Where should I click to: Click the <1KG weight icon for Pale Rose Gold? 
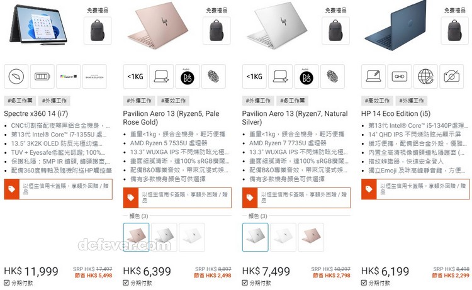(135, 76)
